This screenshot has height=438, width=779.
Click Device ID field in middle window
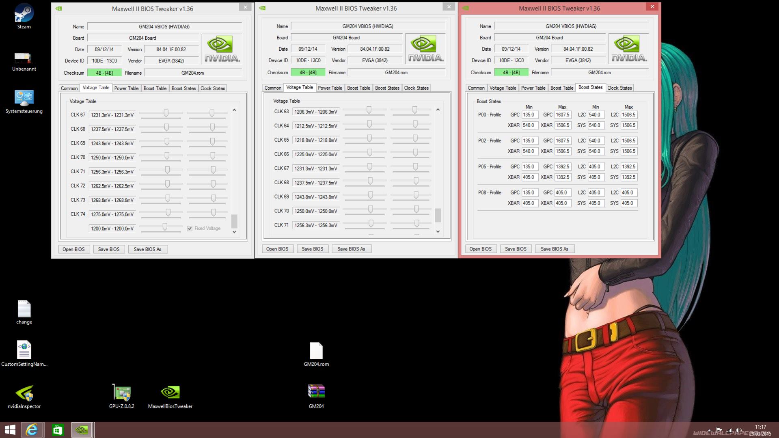[x=308, y=60]
